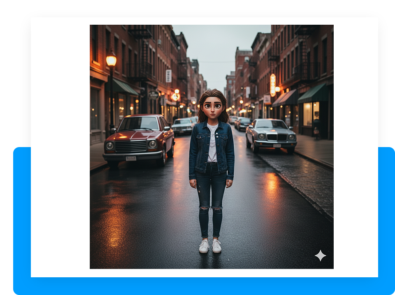Click the green awning on right storefront
395x295 pixels.
pos(314,94)
